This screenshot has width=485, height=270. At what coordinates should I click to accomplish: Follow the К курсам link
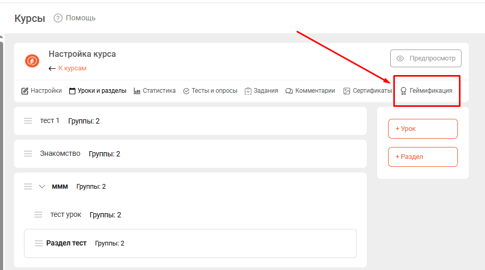[x=72, y=68]
